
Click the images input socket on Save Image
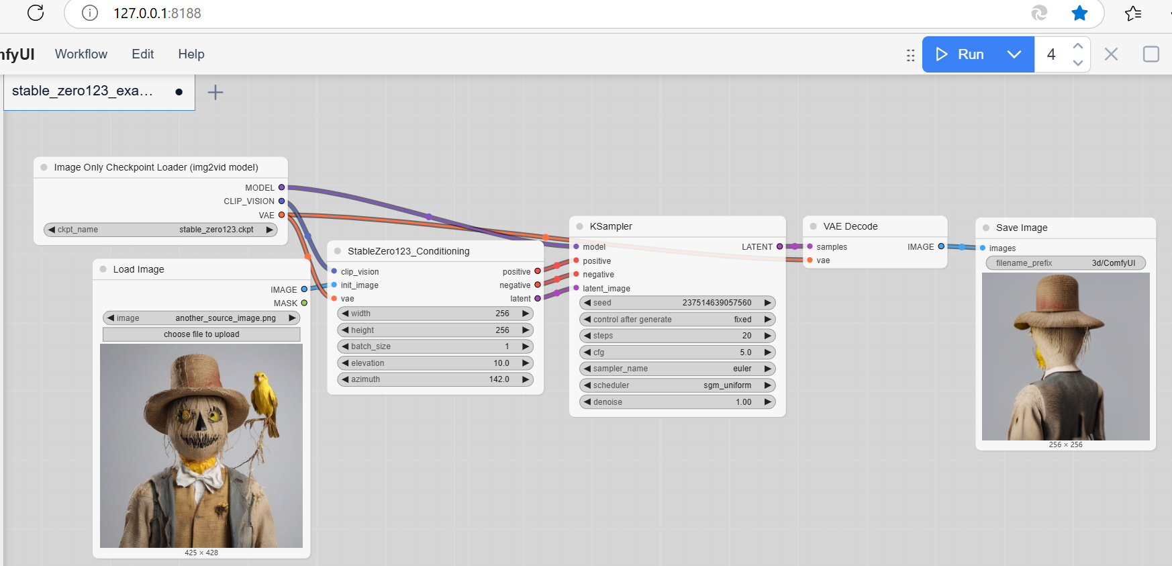[x=983, y=248]
